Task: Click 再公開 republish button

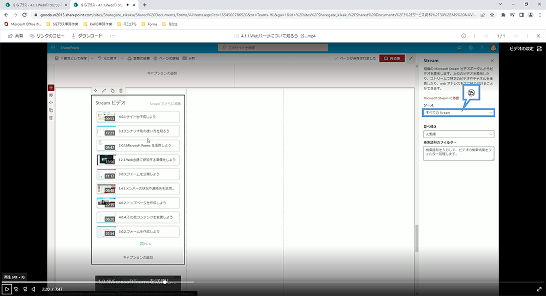Action: (392, 58)
